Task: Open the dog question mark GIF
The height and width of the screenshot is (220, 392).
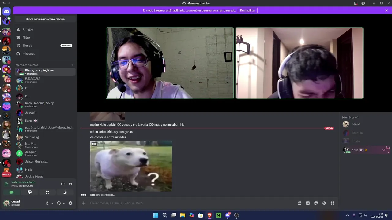Action: (131, 166)
